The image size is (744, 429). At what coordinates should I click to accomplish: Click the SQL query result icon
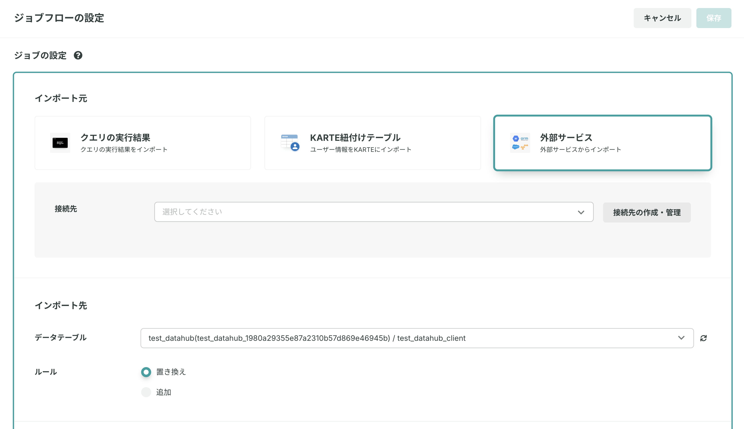60,143
